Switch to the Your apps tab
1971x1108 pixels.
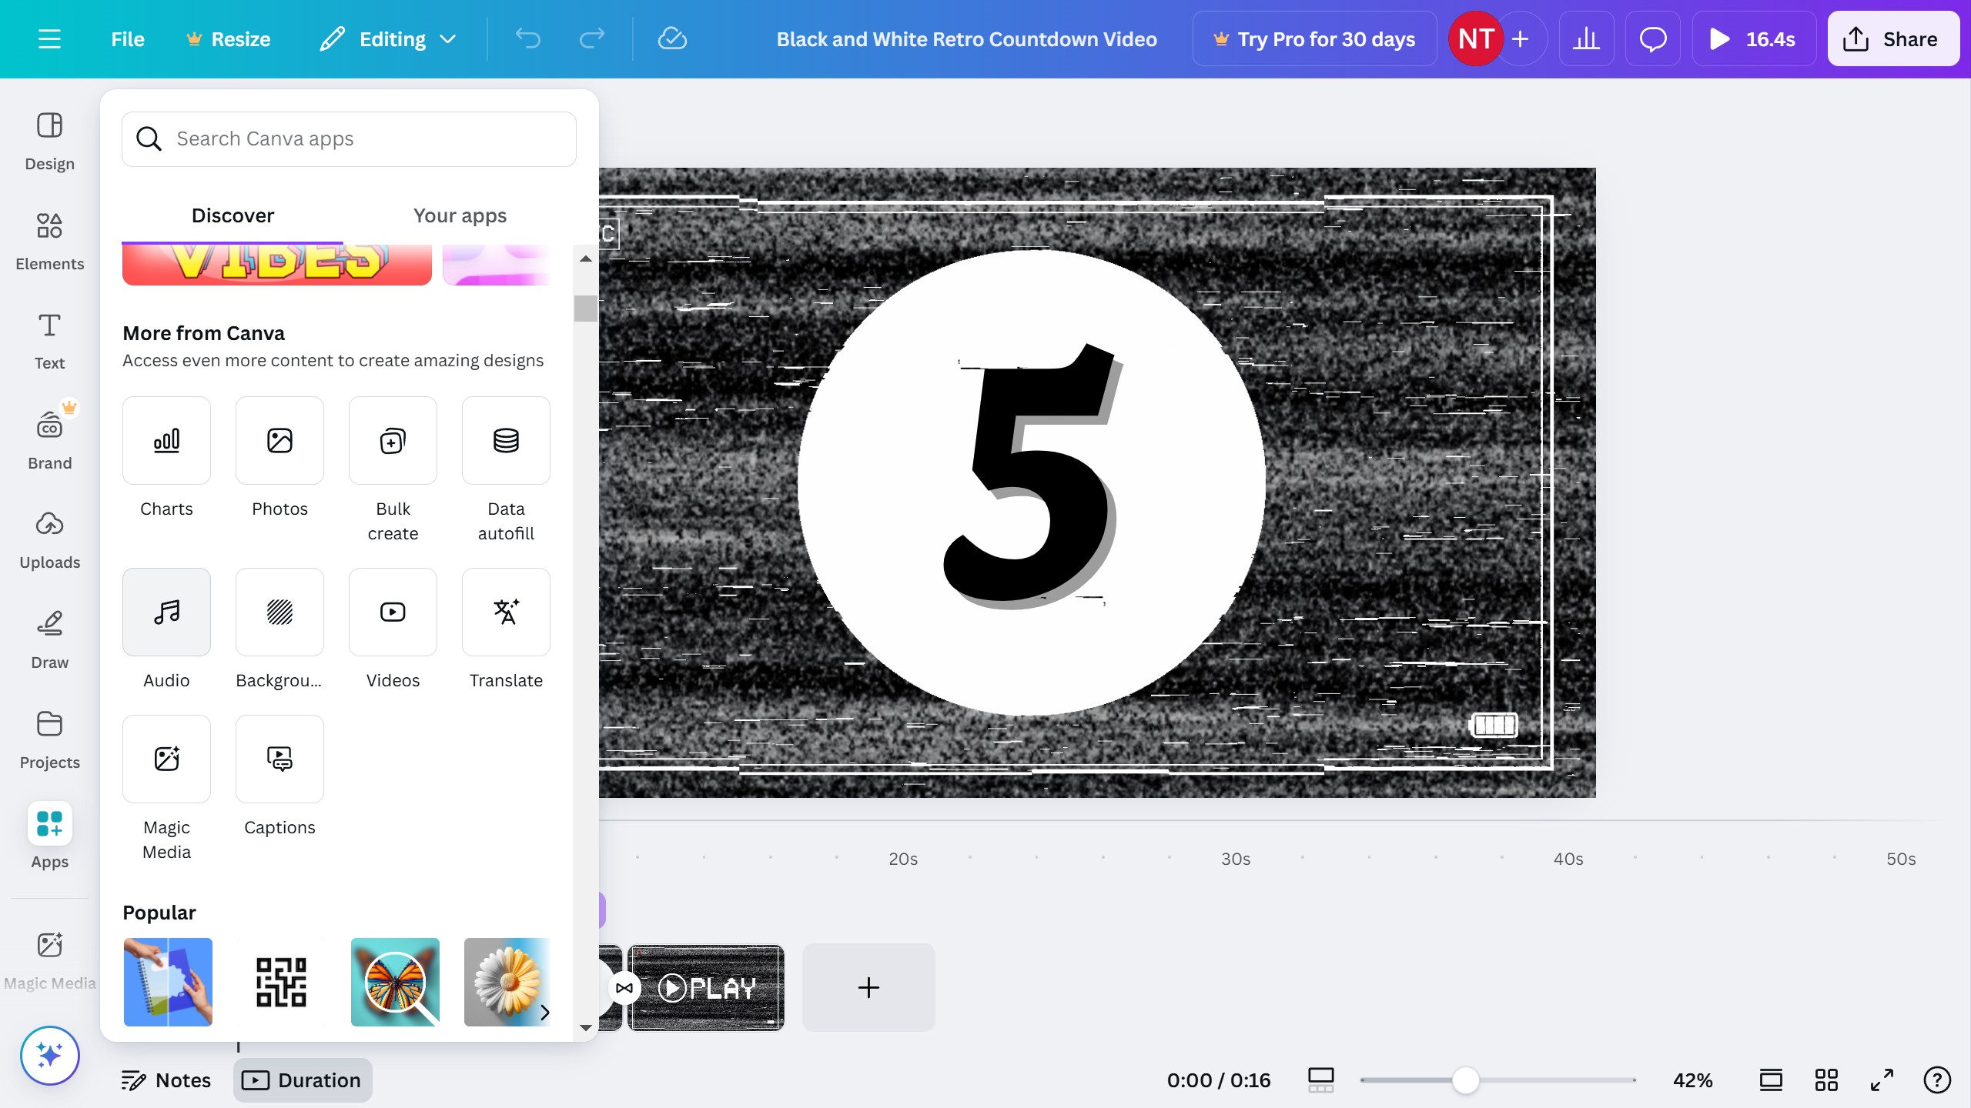460,215
